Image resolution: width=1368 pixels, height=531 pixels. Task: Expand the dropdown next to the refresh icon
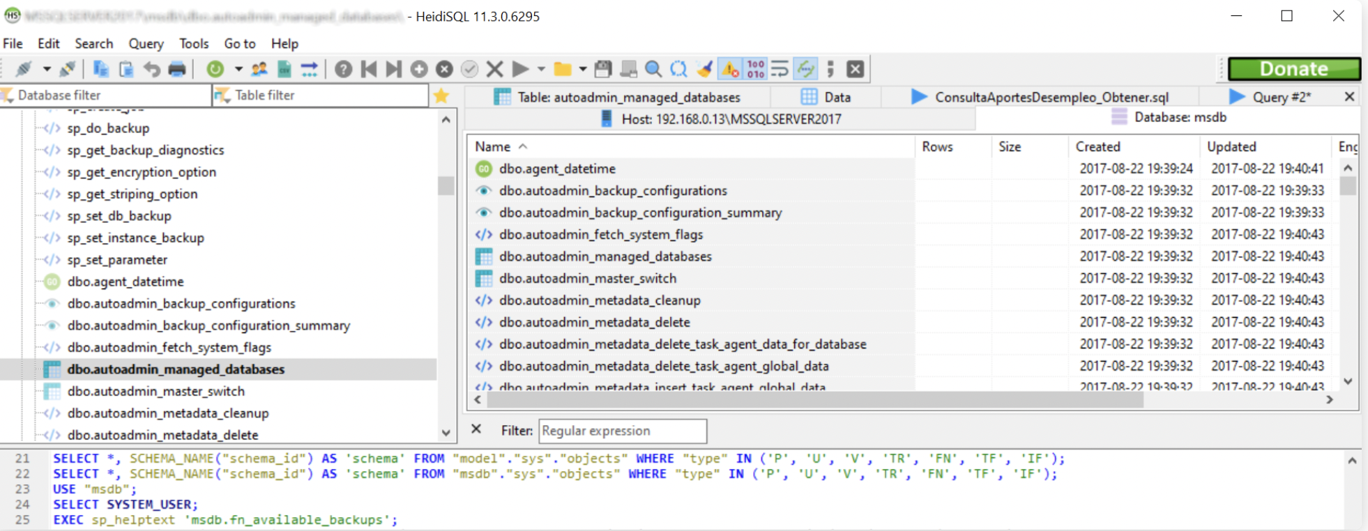point(238,69)
